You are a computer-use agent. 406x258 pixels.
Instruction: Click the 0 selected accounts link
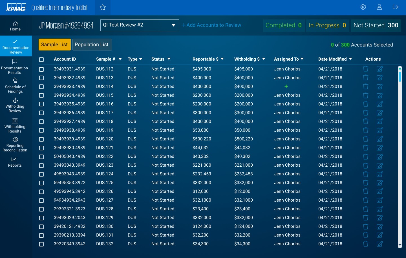332,45
